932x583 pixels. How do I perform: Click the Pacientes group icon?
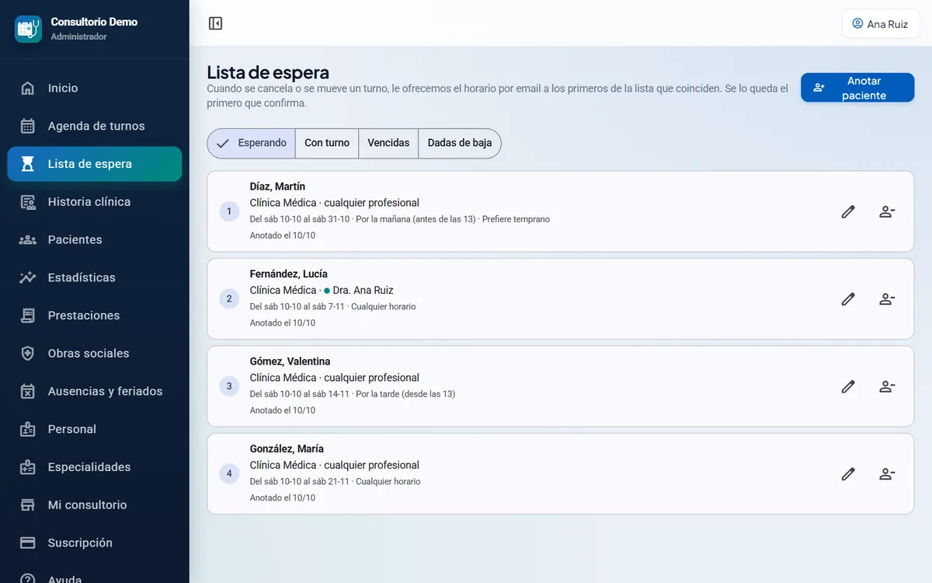pyautogui.click(x=28, y=239)
